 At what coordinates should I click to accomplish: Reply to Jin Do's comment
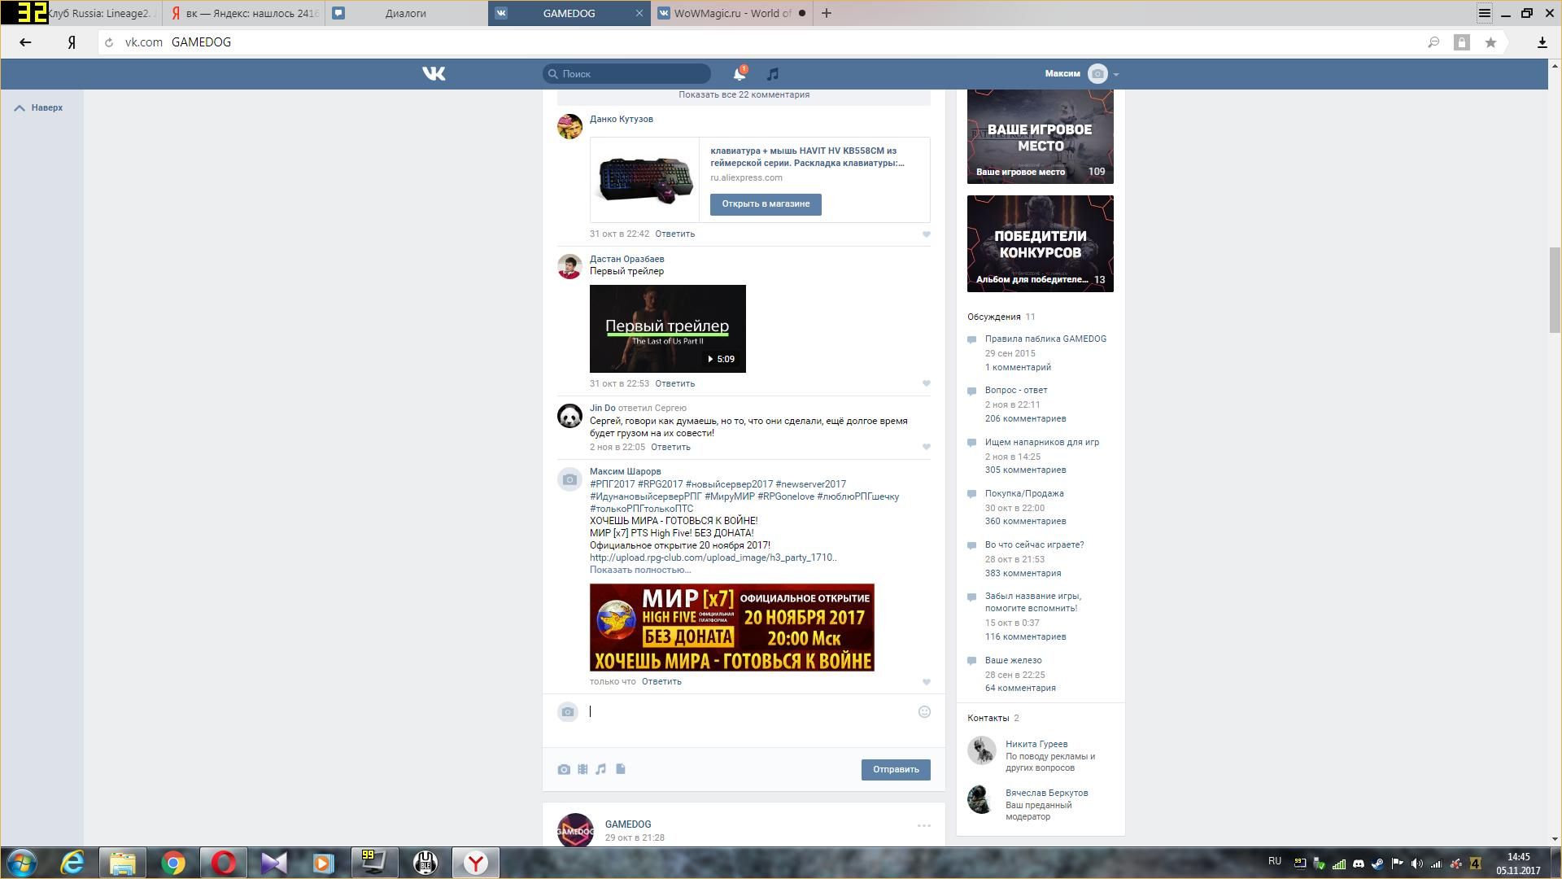tap(670, 447)
